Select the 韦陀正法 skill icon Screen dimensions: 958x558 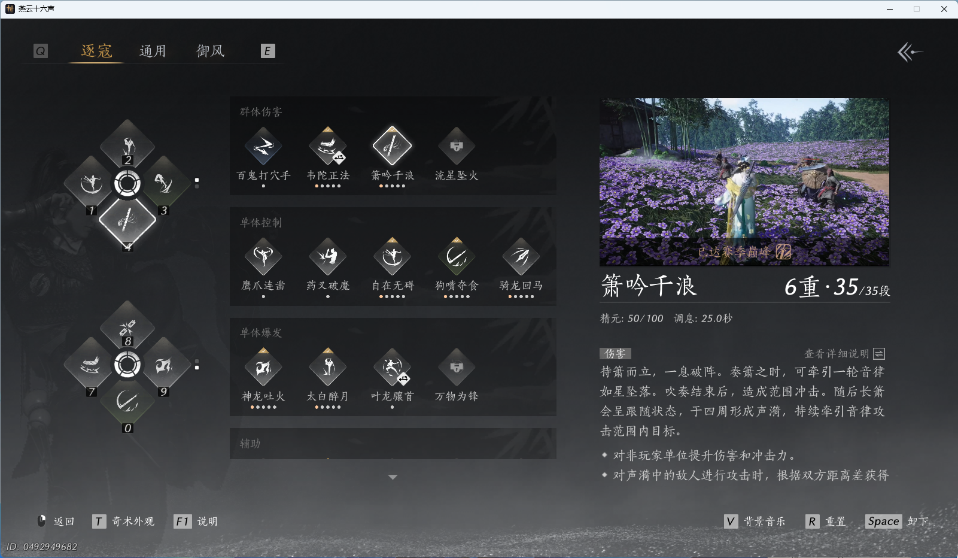[328, 146]
